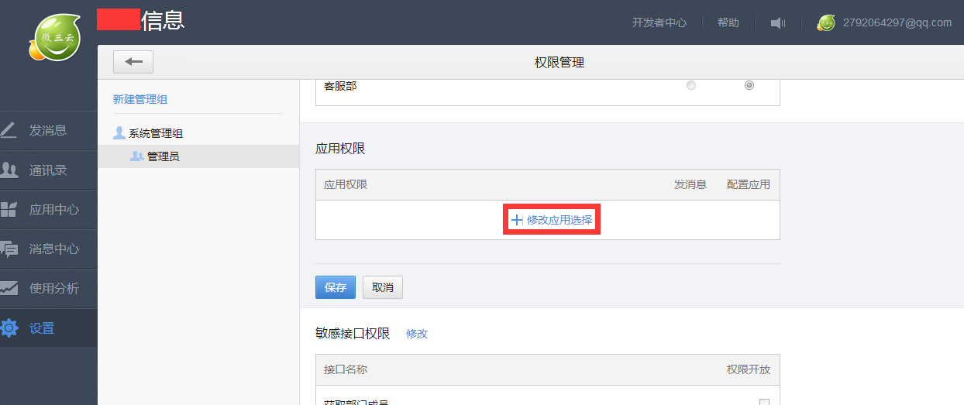Click the gear icon beside 设置

pyautogui.click(x=9, y=328)
